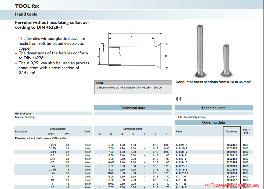Click the short ferrule product photo
264x189 pixels.
tap(226, 60)
